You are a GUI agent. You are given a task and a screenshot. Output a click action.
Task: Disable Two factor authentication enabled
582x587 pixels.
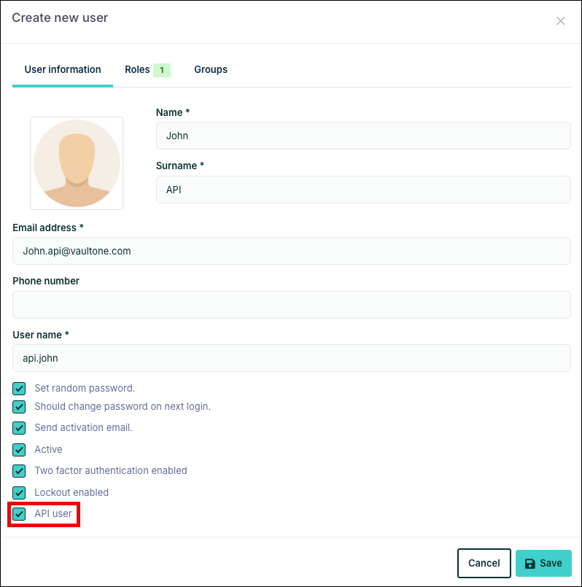[x=19, y=471]
